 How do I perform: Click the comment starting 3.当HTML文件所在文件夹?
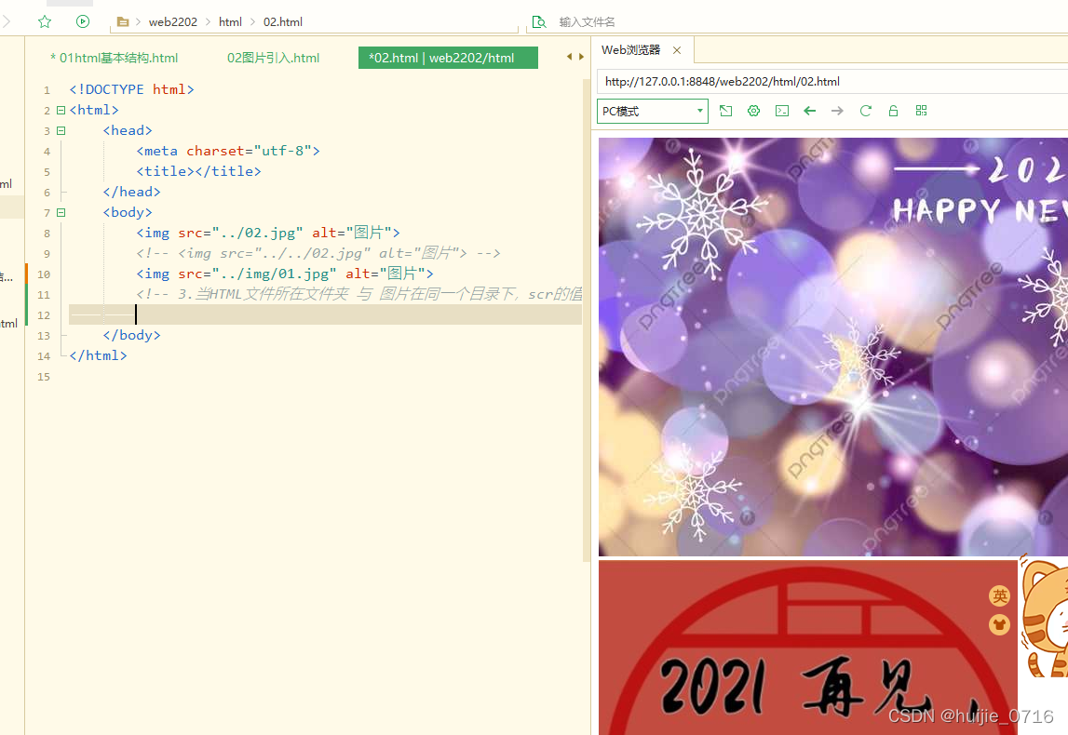[359, 294]
